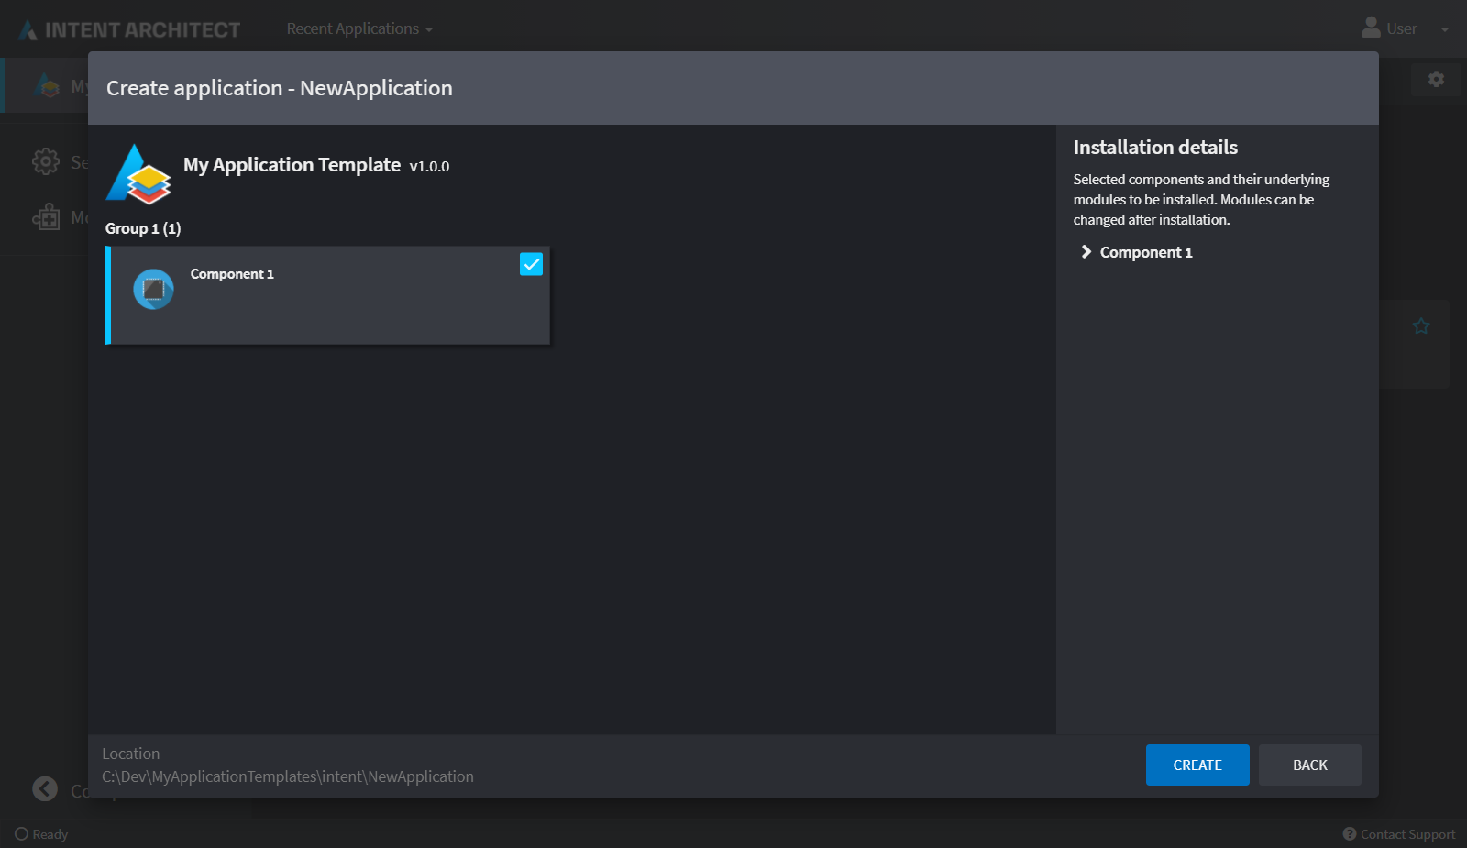Click the CREATE button
This screenshot has height=848, width=1467.
(1197, 765)
